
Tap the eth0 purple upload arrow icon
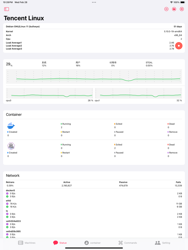7,203
